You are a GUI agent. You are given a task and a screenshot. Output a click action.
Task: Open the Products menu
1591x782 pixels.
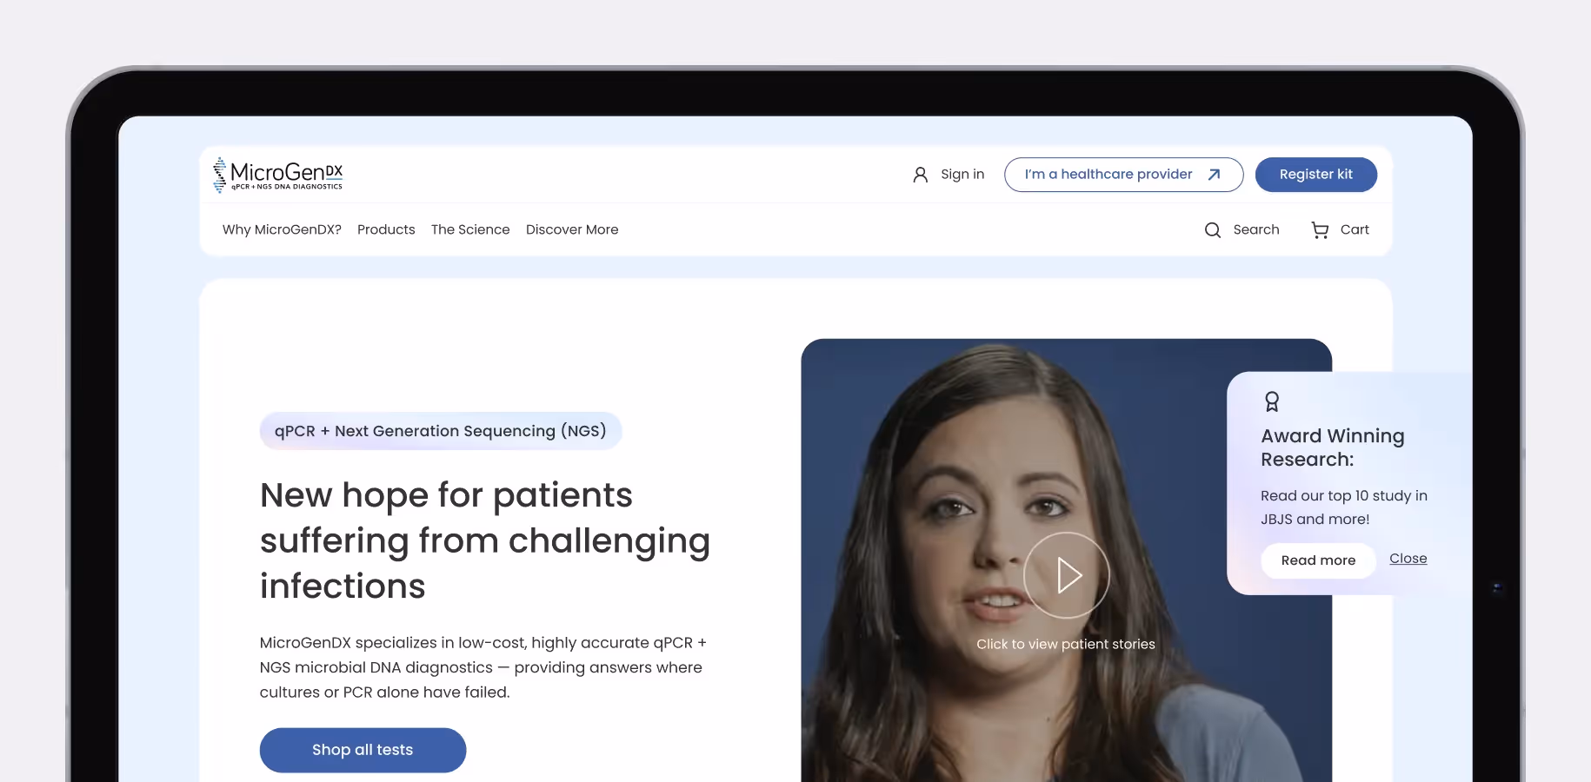(x=386, y=229)
